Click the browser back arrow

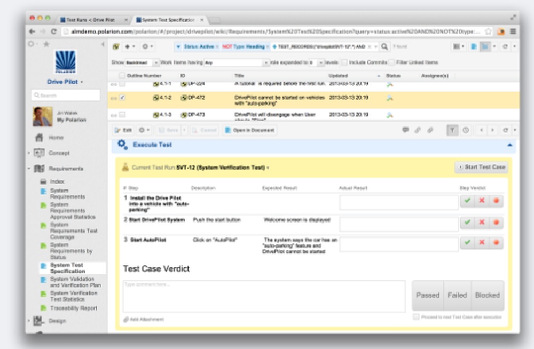[32, 31]
